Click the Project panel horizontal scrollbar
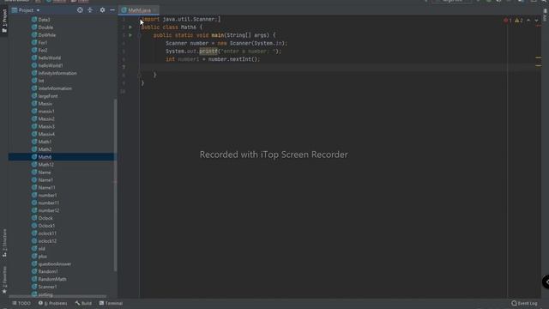Viewport: 549px width, 309px height. (57, 297)
